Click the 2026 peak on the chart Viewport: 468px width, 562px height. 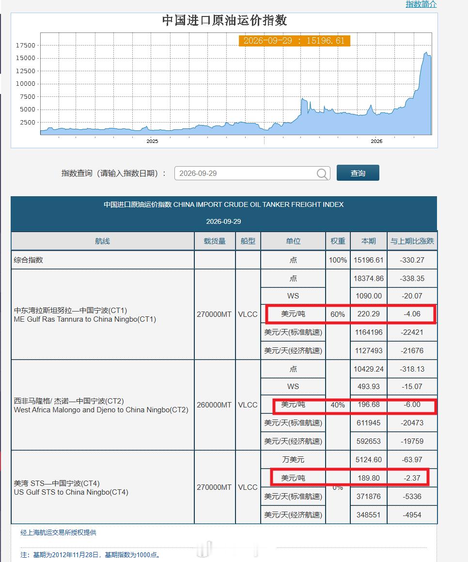426,53
